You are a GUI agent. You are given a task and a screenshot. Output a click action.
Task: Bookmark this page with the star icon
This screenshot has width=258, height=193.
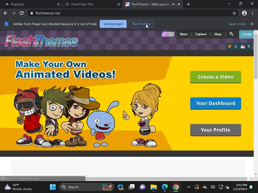(234, 13)
